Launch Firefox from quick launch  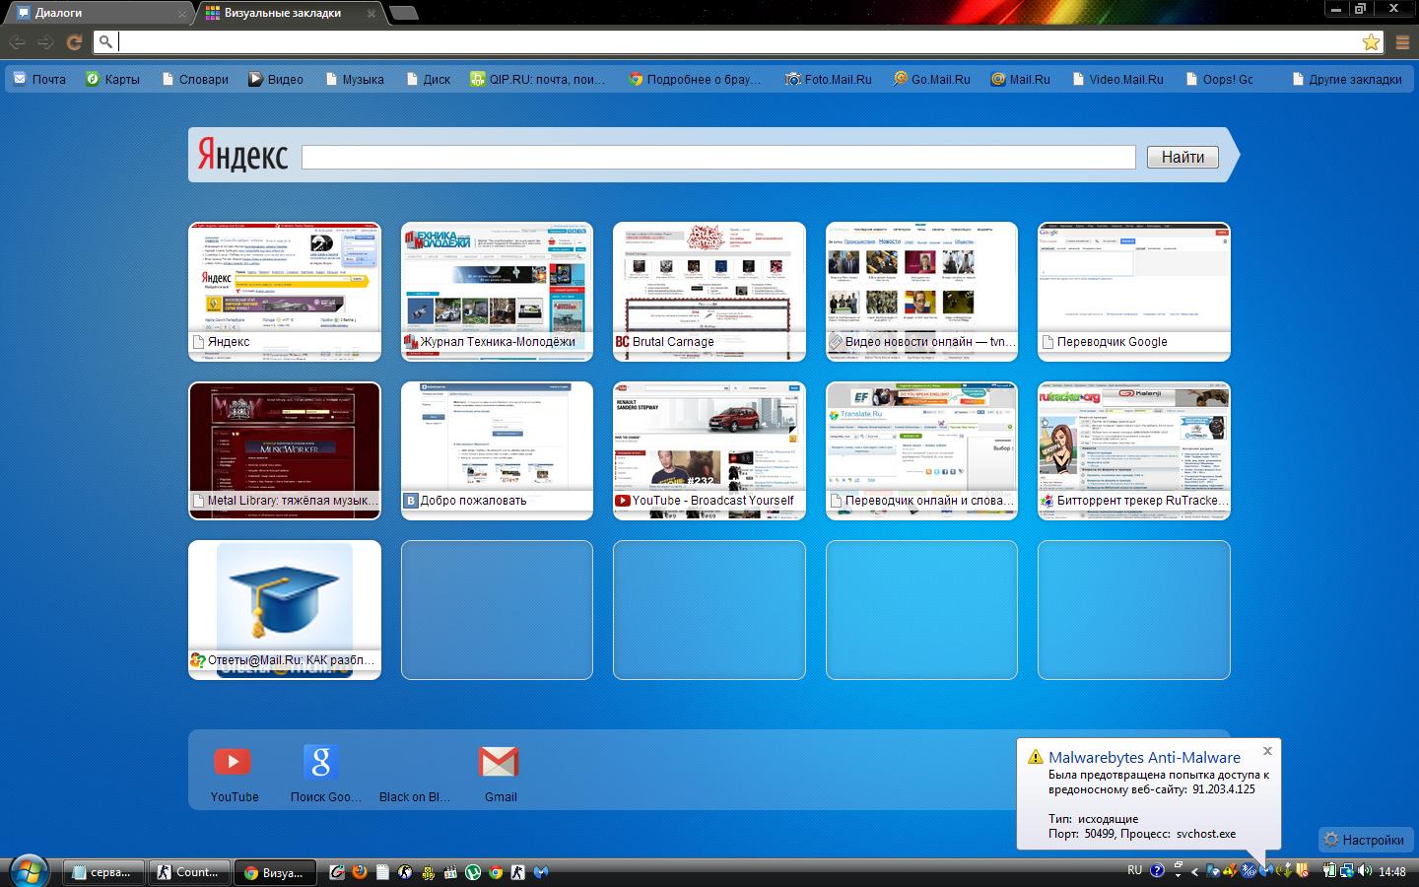360,872
